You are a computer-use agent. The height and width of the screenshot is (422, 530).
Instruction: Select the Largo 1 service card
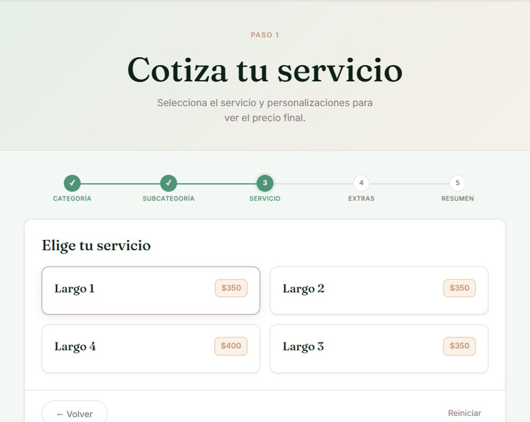(x=151, y=290)
